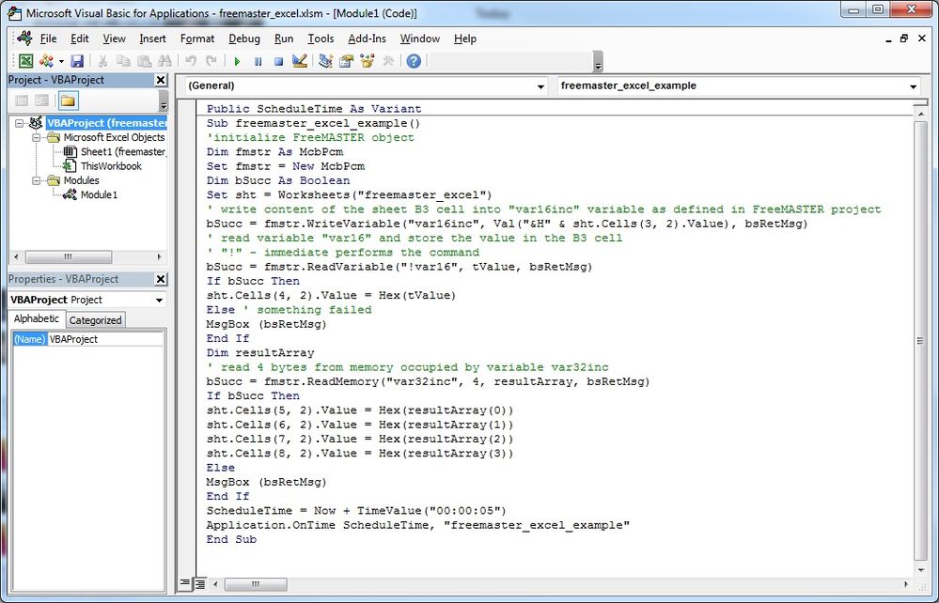Click the (Name) property value field
The width and height of the screenshot is (939, 603).
point(104,339)
